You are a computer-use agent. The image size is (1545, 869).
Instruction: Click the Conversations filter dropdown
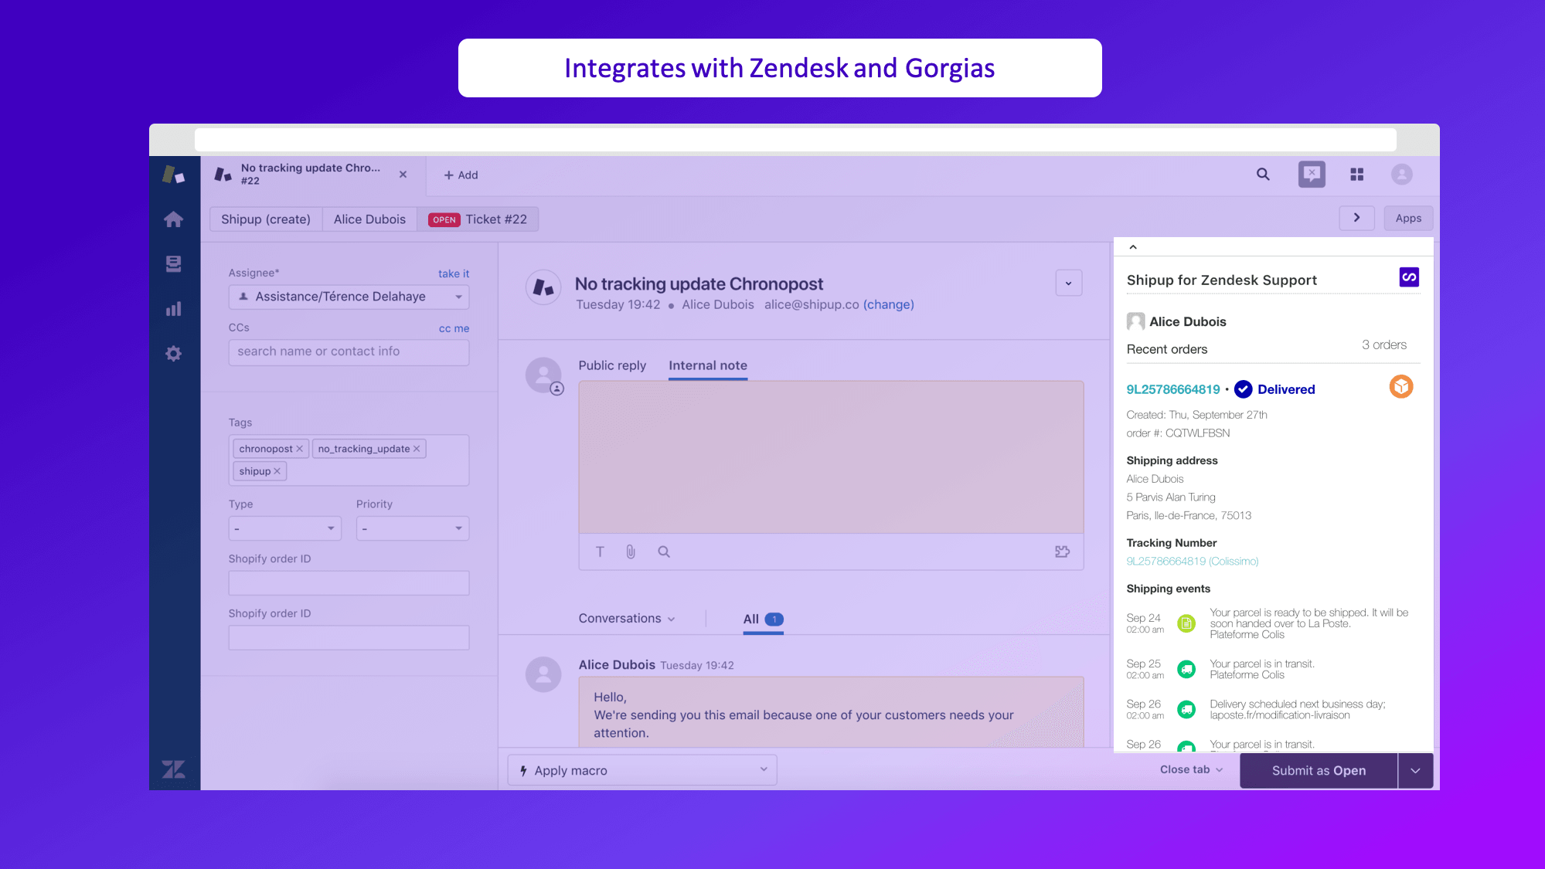point(626,619)
